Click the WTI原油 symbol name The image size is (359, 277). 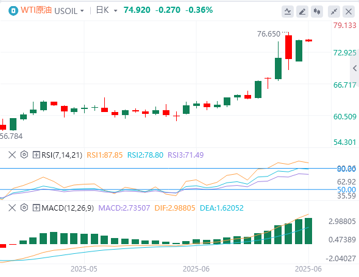pyautogui.click(x=36, y=10)
